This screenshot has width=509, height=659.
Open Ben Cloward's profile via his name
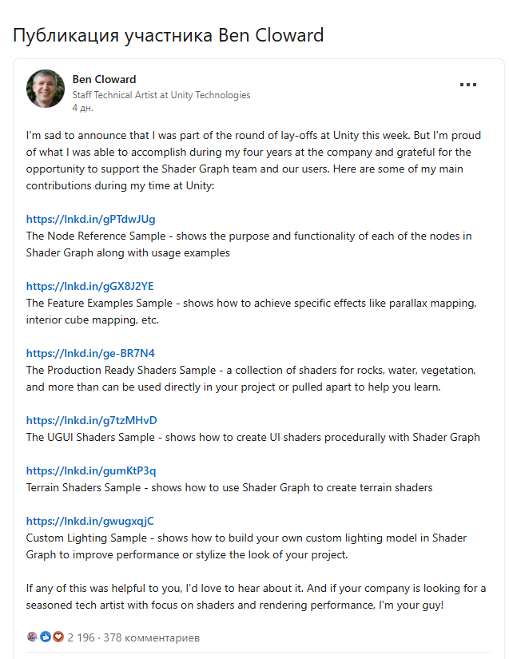104,79
